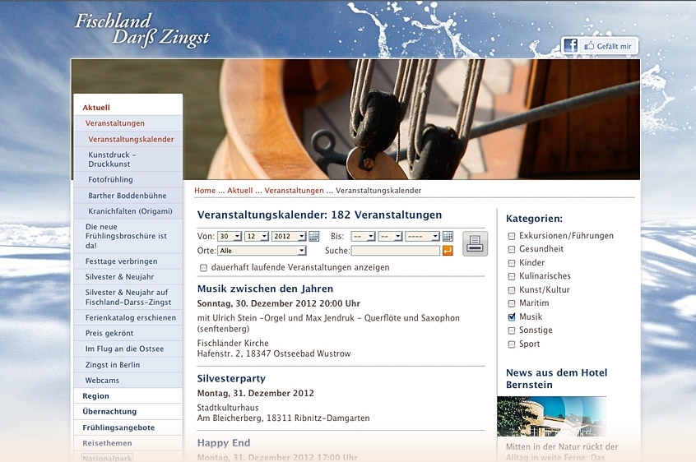Viewport: 696px width, 462px height.
Task: Open Übernachtung menu section
Action: (x=109, y=412)
